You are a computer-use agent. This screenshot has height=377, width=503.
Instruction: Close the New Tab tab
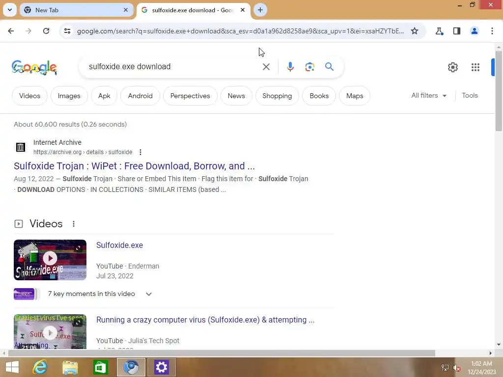[126, 10]
